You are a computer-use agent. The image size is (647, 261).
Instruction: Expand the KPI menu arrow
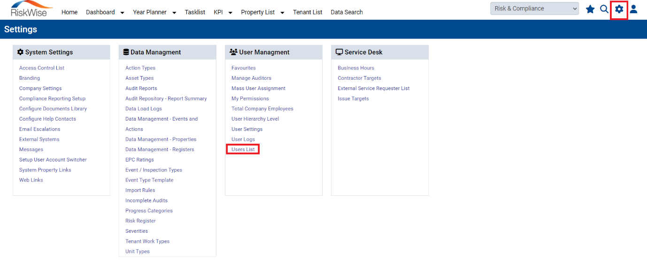(x=230, y=13)
